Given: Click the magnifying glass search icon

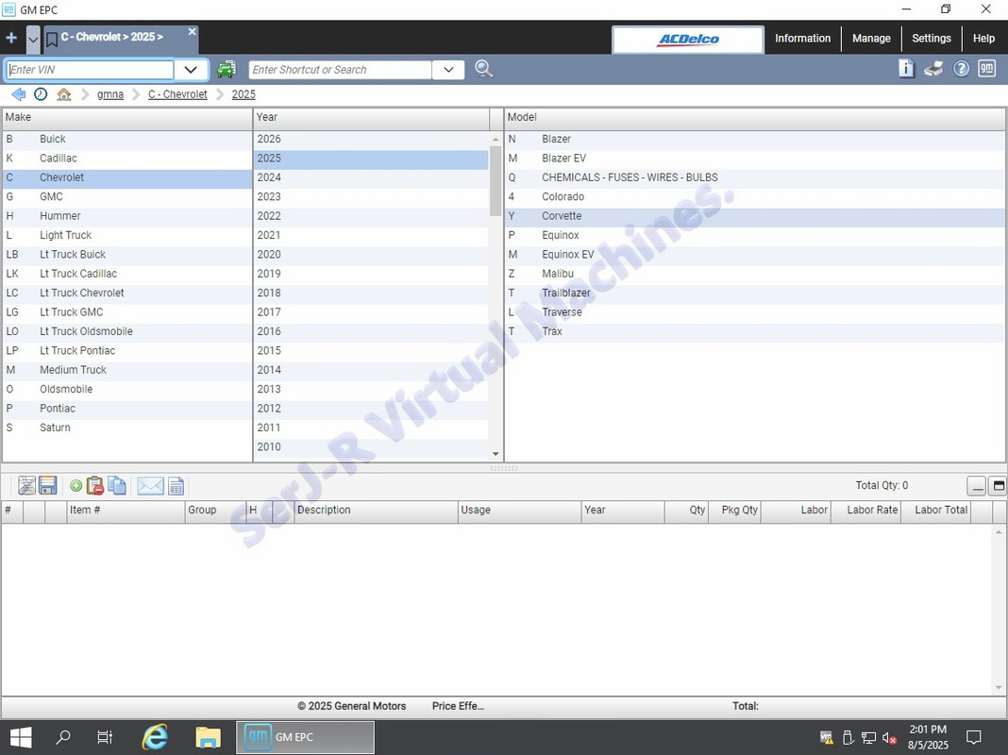Looking at the screenshot, I should pos(483,69).
